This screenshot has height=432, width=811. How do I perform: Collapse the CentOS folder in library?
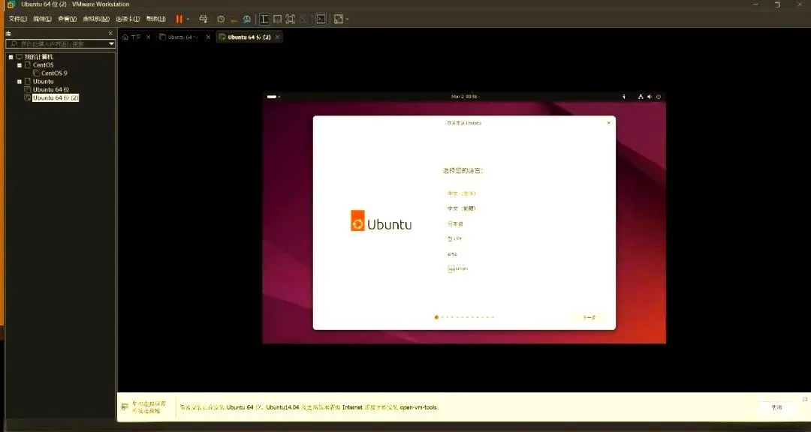coord(20,65)
